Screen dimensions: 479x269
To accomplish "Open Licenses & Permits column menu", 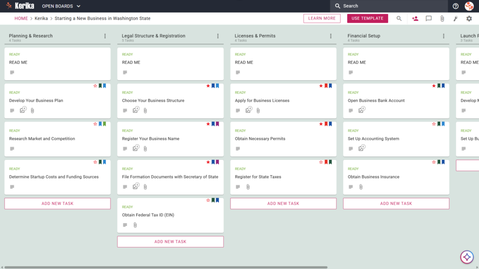I will click(x=331, y=36).
